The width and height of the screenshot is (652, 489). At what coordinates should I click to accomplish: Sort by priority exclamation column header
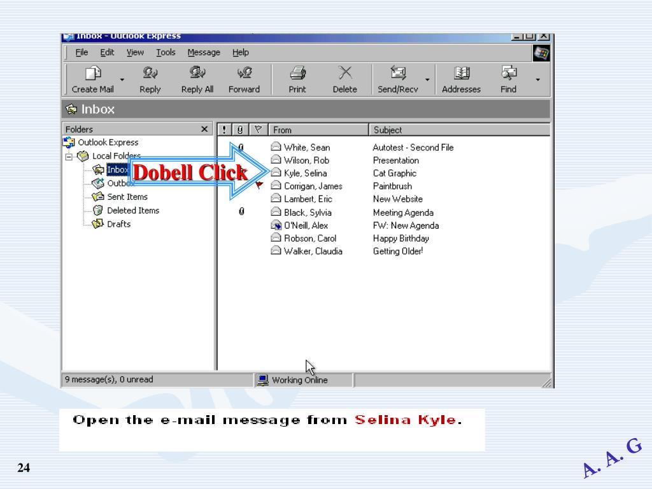click(x=225, y=130)
